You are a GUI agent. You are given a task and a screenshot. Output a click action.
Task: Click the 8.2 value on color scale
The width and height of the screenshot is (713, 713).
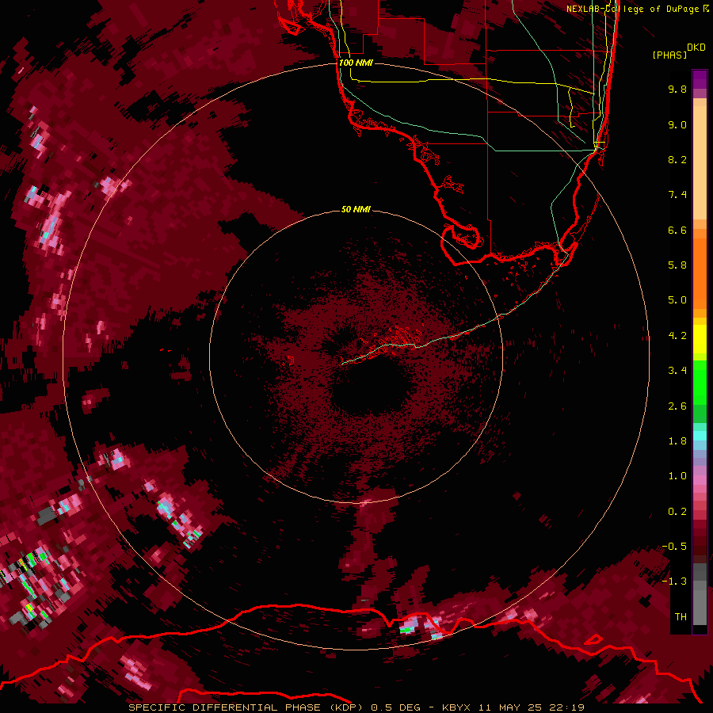pos(677,159)
